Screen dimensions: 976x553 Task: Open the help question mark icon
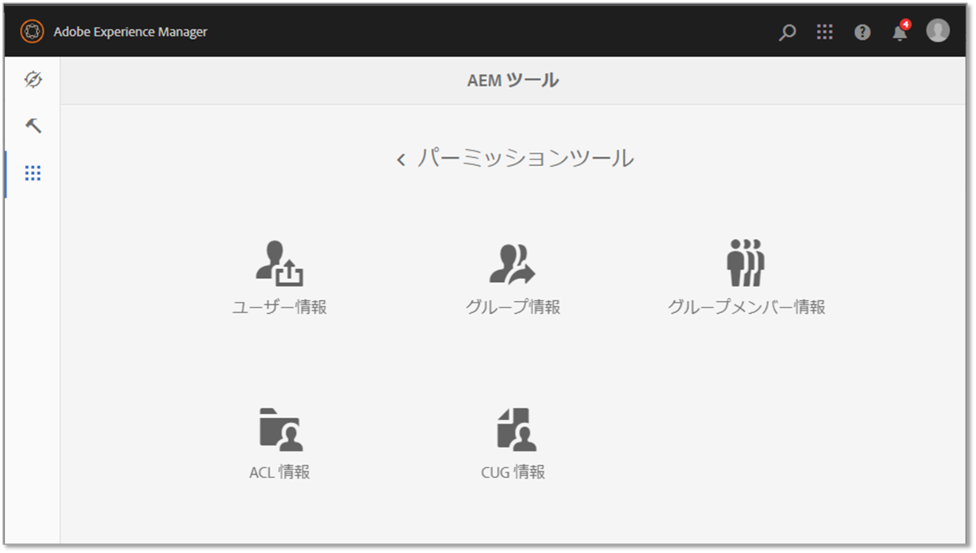pos(862,32)
